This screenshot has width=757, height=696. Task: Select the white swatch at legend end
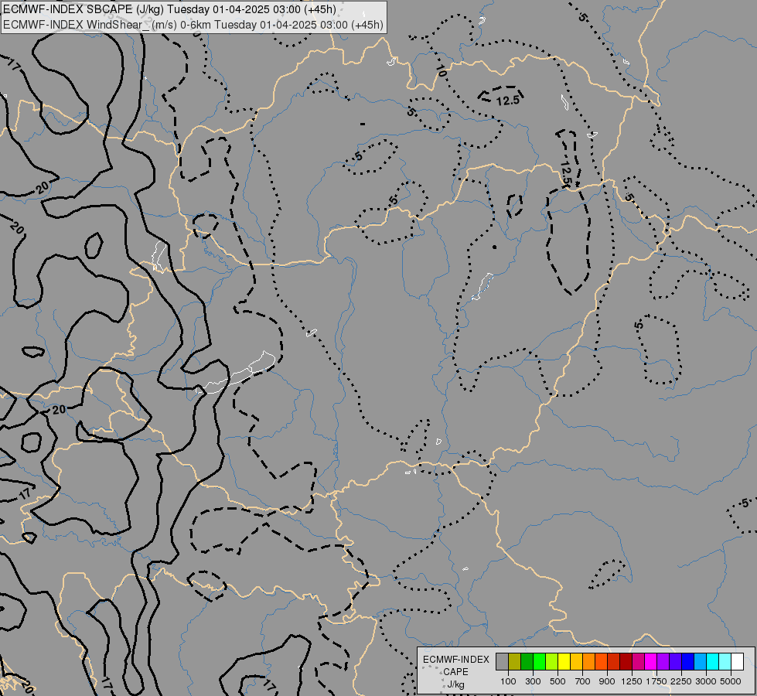pyautogui.click(x=737, y=661)
